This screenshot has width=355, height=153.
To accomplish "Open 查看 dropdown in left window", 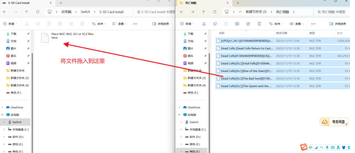I will point(120,24).
